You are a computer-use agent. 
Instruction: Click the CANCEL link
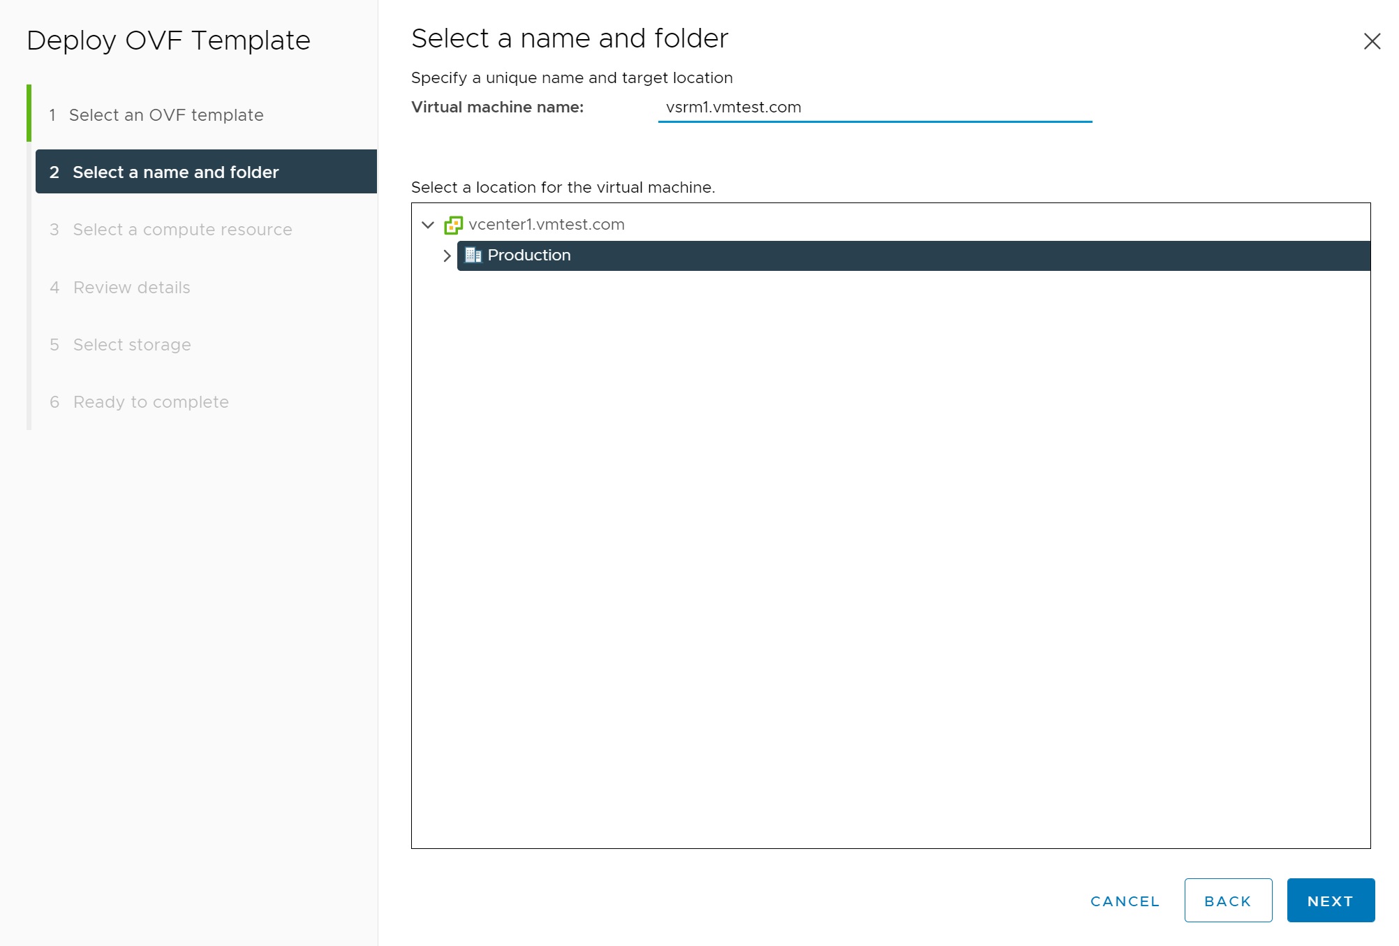pyautogui.click(x=1125, y=901)
